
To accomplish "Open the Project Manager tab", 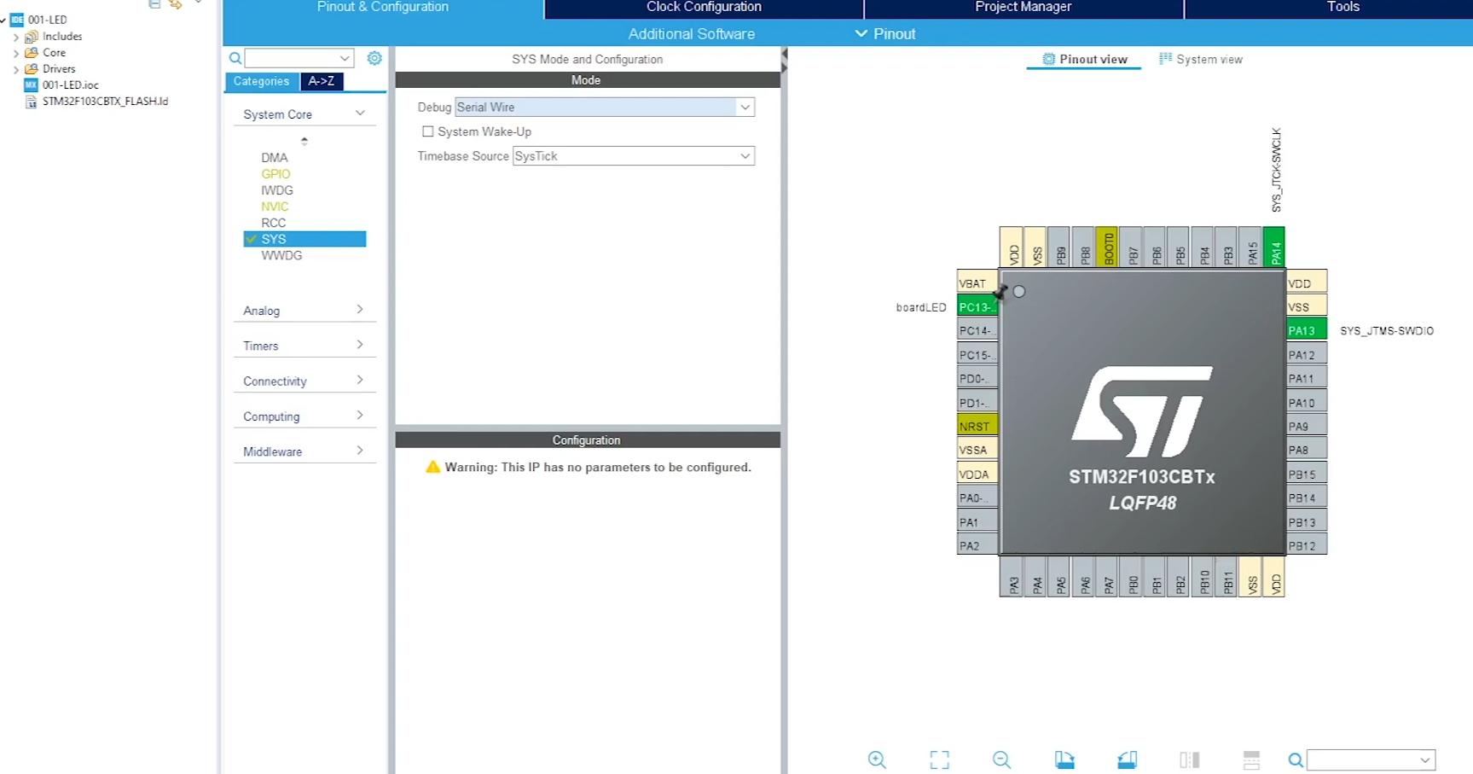I will point(1023,8).
